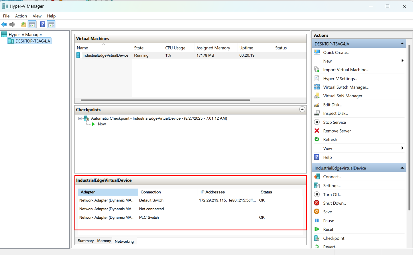Expand the New submenu arrow

click(x=402, y=61)
